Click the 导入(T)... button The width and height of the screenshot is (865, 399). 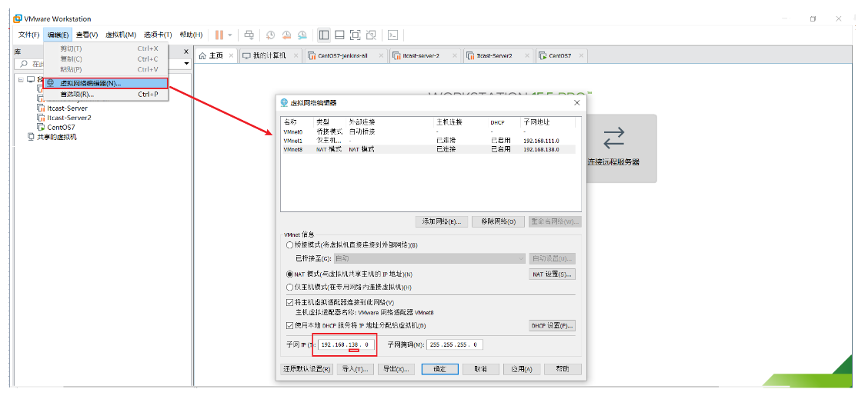pyautogui.click(x=356, y=369)
